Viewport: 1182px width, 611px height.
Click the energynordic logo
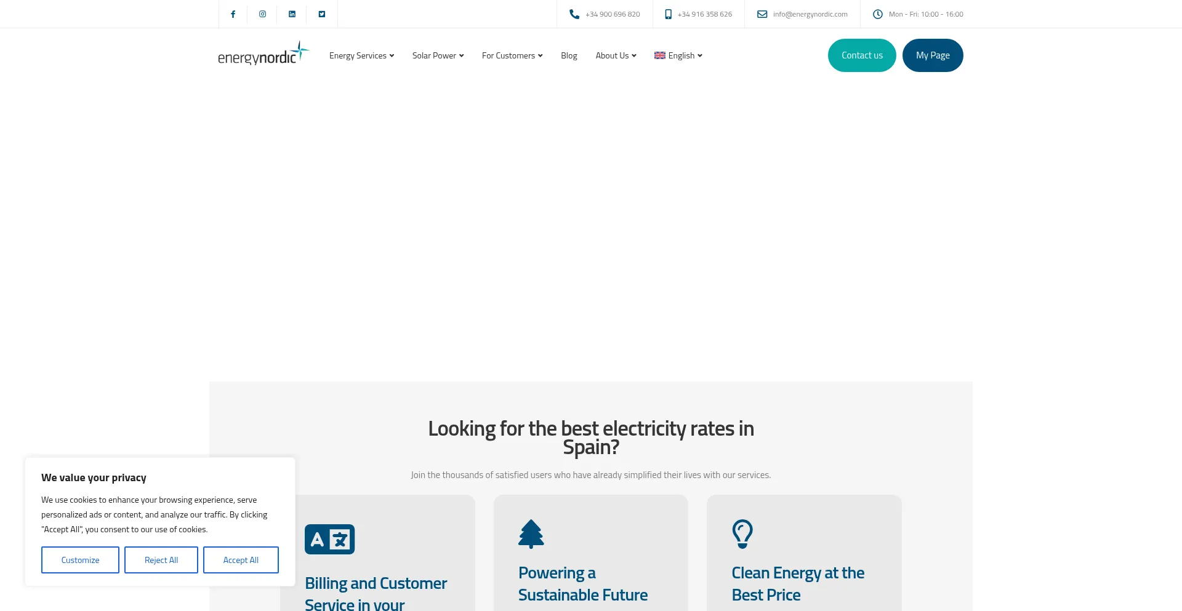tap(263, 54)
